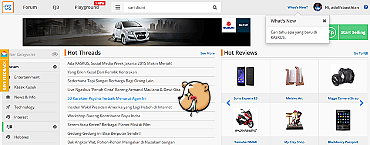
Task: Open See More for Hot Threads
Action: point(208,53)
